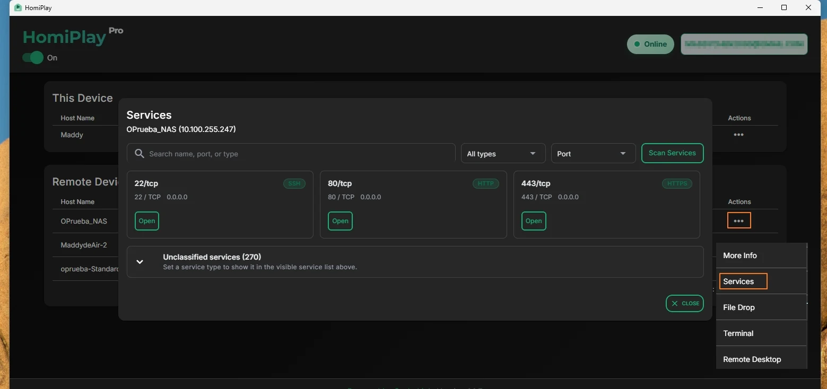The image size is (827, 389).
Task: Open the Port sort dropdown
Action: coord(593,154)
